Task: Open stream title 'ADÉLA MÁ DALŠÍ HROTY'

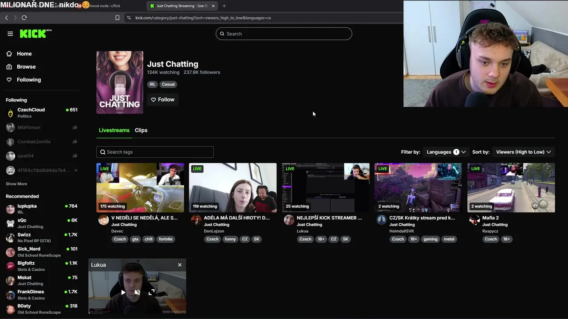Action: [237, 218]
